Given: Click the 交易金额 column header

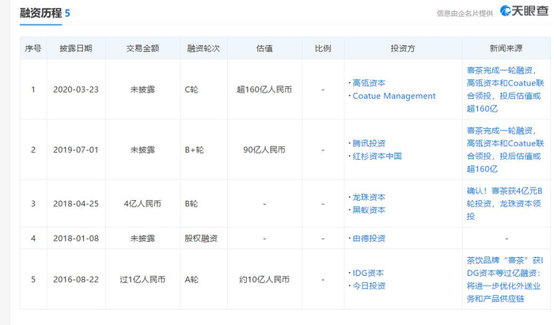Looking at the screenshot, I should point(142,48).
